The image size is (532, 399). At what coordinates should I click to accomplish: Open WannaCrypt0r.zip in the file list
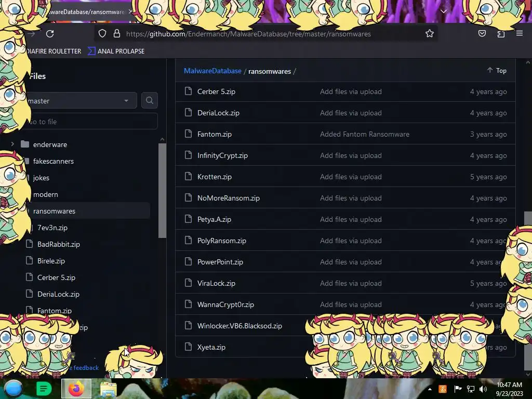(225, 304)
